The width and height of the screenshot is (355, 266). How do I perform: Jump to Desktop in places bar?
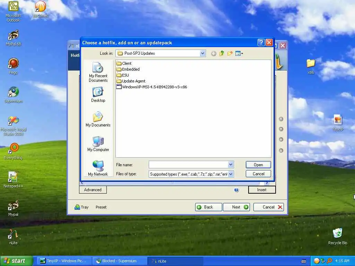(98, 95)
